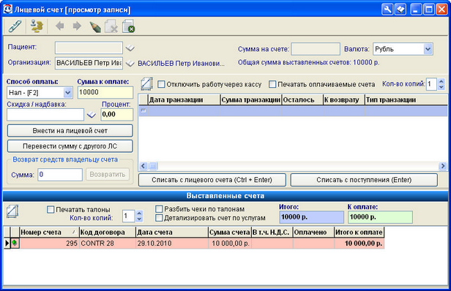The image size is (451, 291).
Task: Click the Процент field showing 0,00
Action: (117, 115)
